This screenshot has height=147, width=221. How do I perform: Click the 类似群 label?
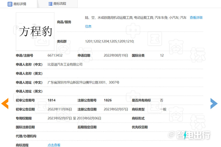(62, 41)
